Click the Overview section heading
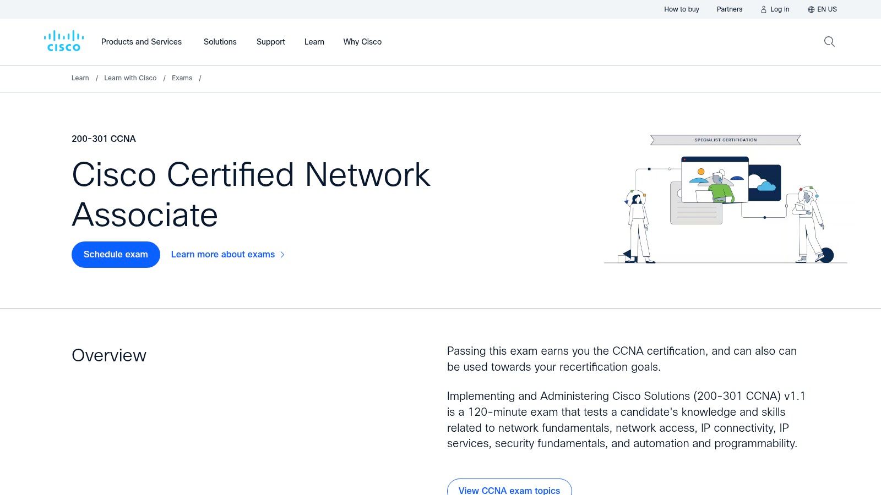The height and width of the screenshot is (495, 881). (x=109, y=355)
